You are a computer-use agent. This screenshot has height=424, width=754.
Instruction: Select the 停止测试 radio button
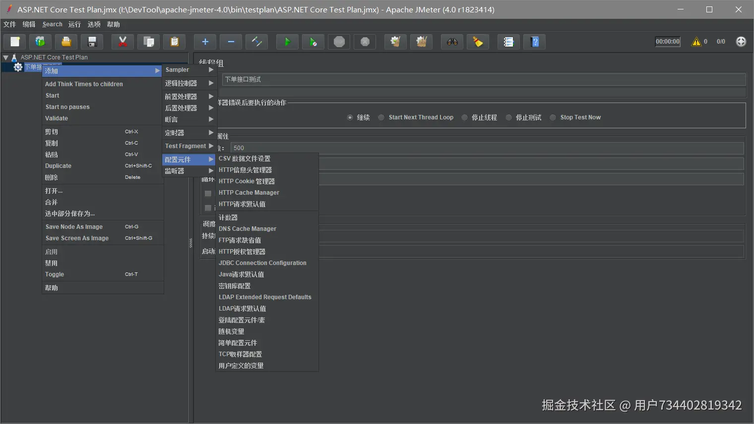(x=508, y=117)
